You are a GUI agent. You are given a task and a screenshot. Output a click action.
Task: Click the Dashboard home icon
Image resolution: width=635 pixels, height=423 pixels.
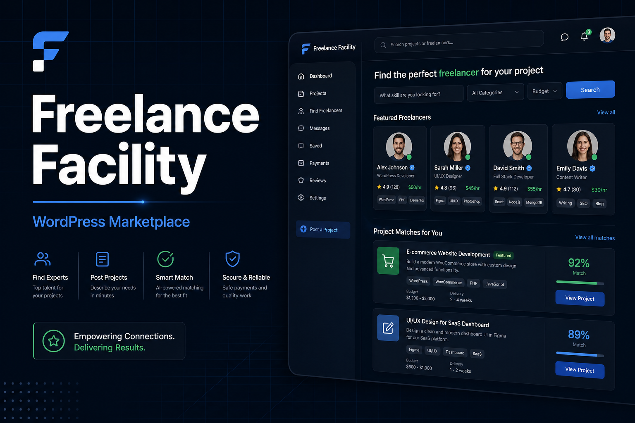301,76
